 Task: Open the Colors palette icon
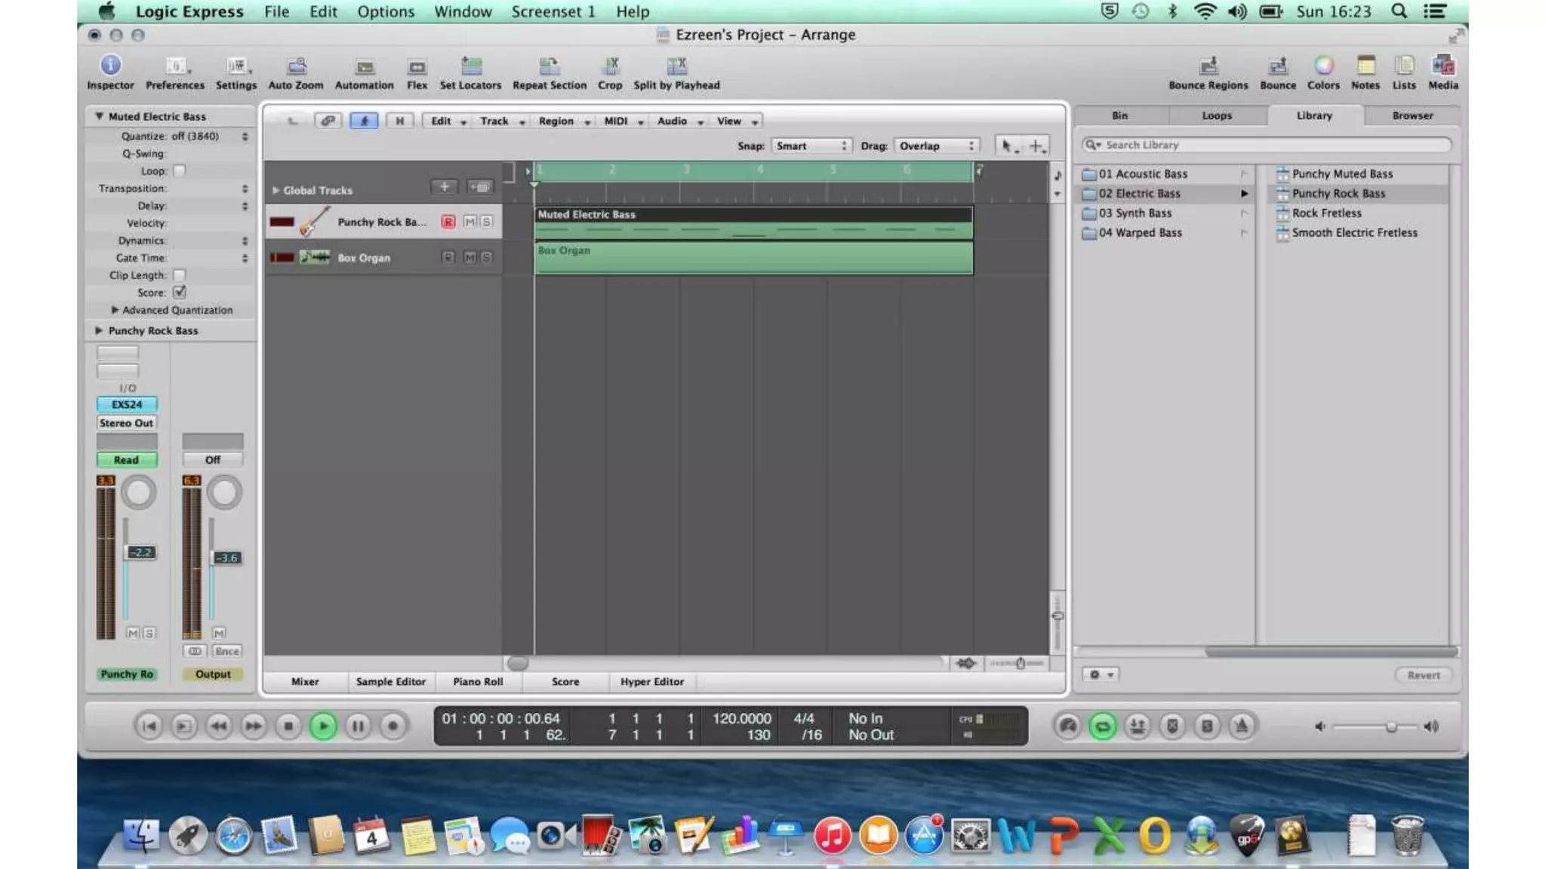pos(1323,66)
